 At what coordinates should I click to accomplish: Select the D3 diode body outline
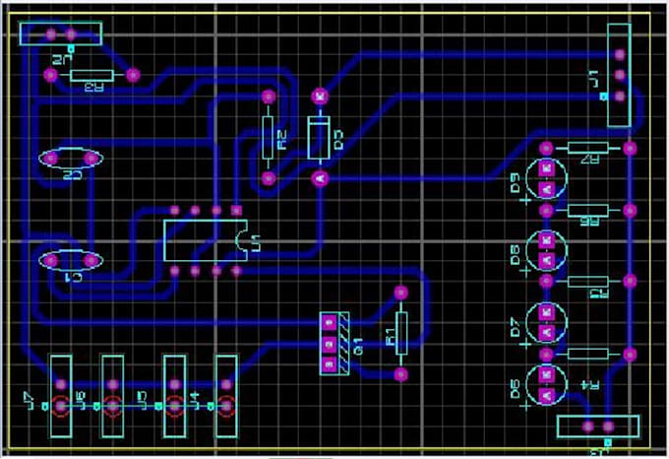[319, 138]
